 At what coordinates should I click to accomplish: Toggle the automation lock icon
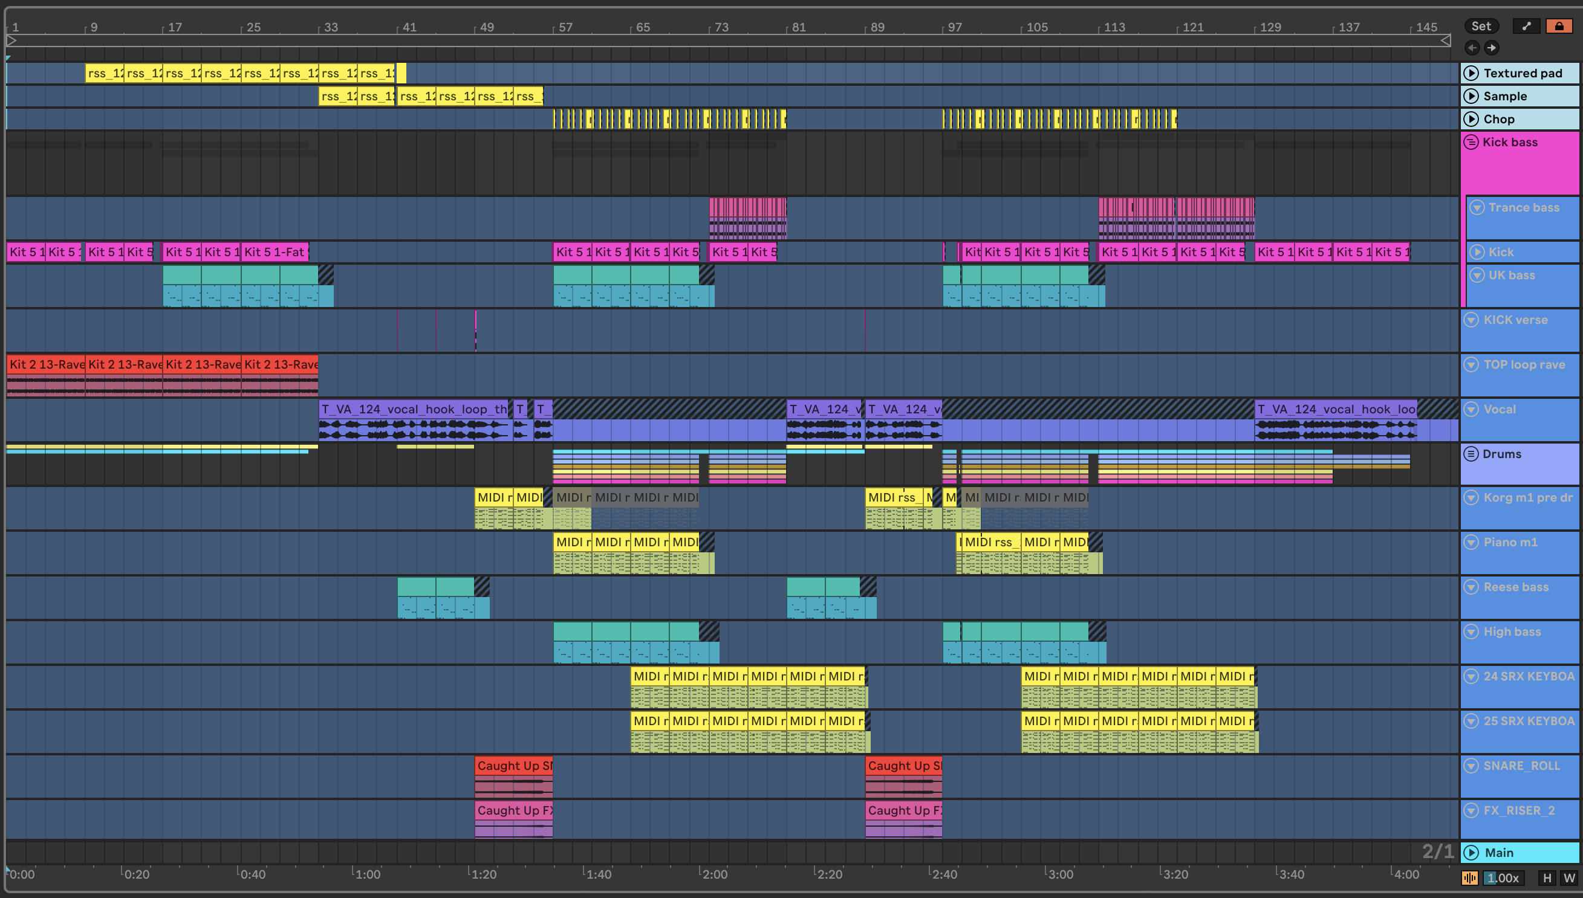(1559, 26)
